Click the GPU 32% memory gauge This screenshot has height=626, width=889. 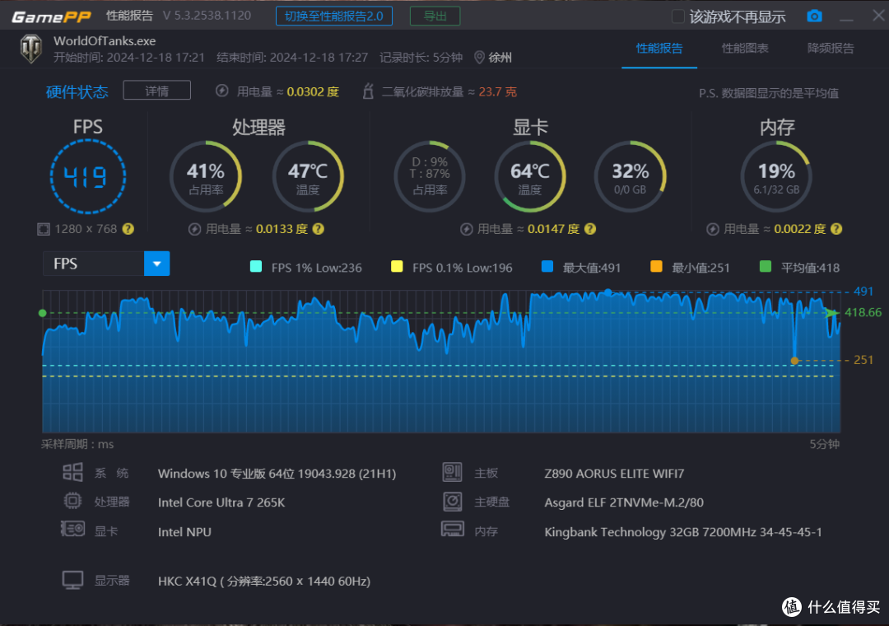pos(630,176)
